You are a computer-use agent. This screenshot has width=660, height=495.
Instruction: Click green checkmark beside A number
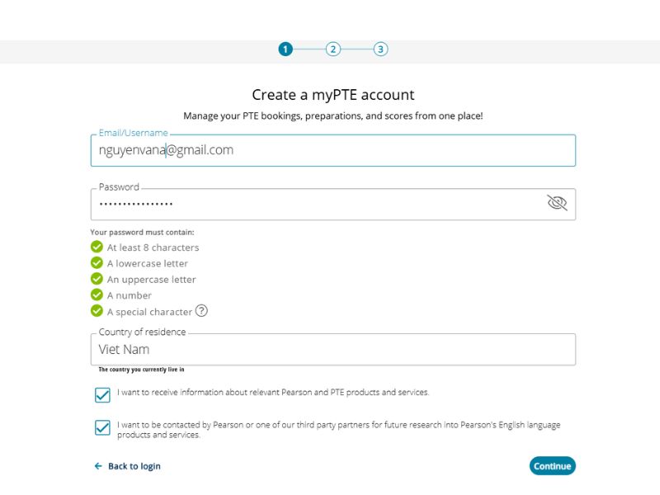point(97,295)
